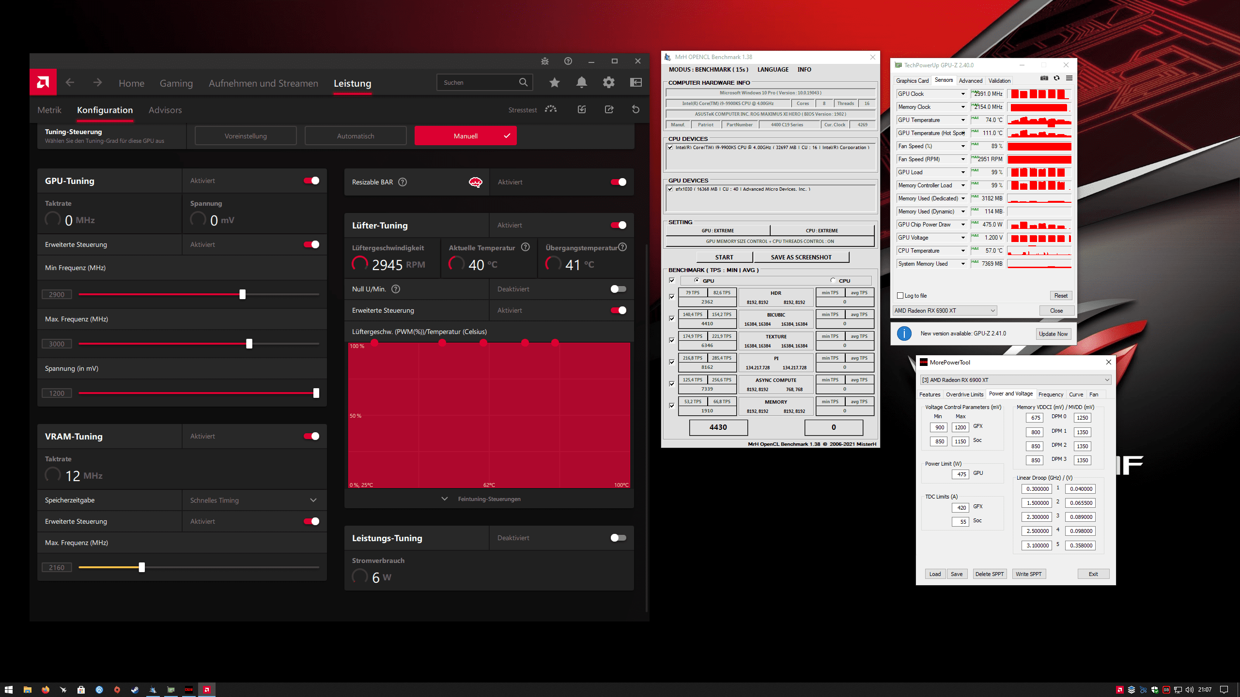Click the Null U/Min. help icon
The height and width of the screenshot is (697, 1240).
396,289
